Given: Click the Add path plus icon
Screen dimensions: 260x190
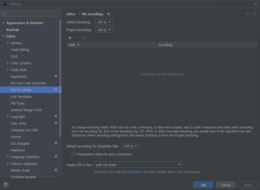Looking at the screenshot, I should [x=70, y=38].
